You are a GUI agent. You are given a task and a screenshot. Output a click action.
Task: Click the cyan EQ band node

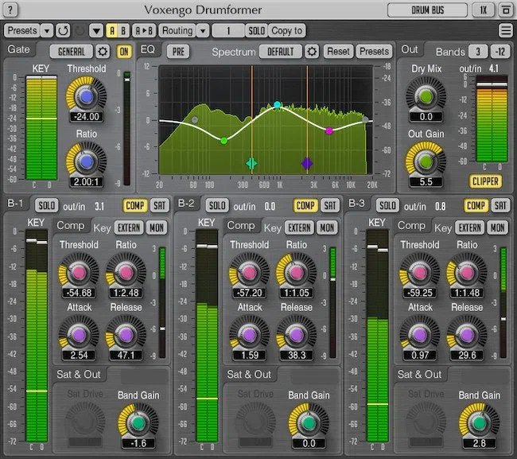(278, 105)
